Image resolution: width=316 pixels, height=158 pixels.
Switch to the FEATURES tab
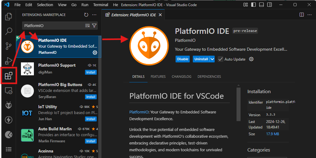(x=158, y=77)
